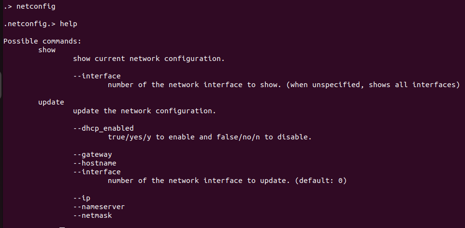Click the '--ip' option
The height and width of the screenshot is (228, 465).
[82, 198]
